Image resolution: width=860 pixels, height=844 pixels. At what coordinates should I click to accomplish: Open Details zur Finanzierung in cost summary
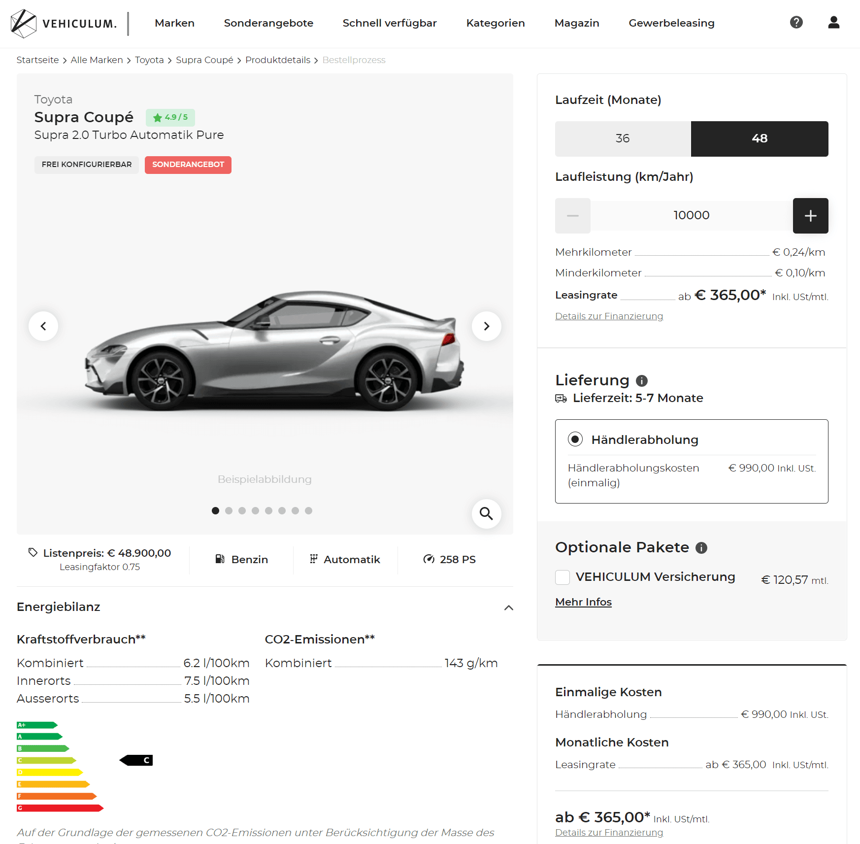[609, 833]
